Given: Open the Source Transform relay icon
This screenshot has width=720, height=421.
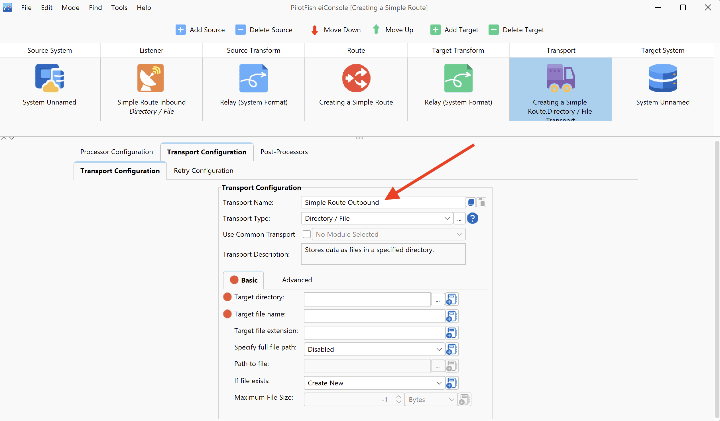Looking at the screenshot, I should (x=253, y=78).
